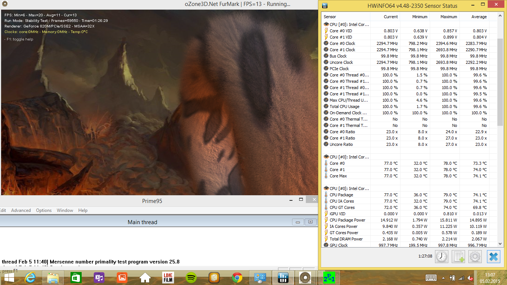
Task: Switch to Prime95 via its green taskbar icon
Action: [x=329, y=278]
